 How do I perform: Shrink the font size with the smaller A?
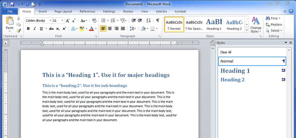(73, 20)
